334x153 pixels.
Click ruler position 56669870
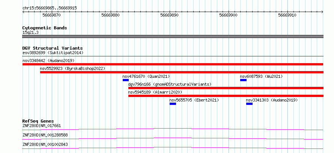coord(52,15)
